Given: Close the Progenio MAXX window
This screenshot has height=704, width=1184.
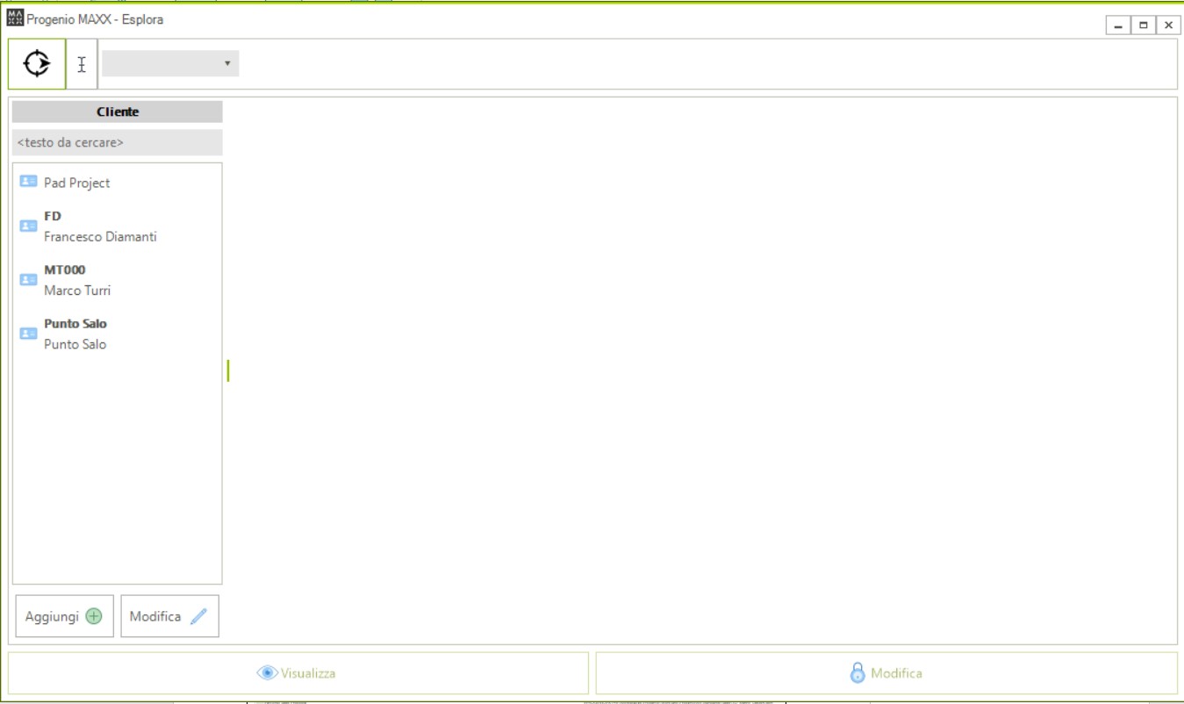Looking at the screenshot, I should tap(1168, 25).
